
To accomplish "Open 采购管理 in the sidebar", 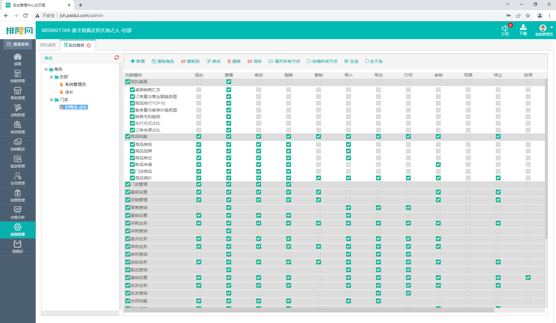I will point(18,111).
